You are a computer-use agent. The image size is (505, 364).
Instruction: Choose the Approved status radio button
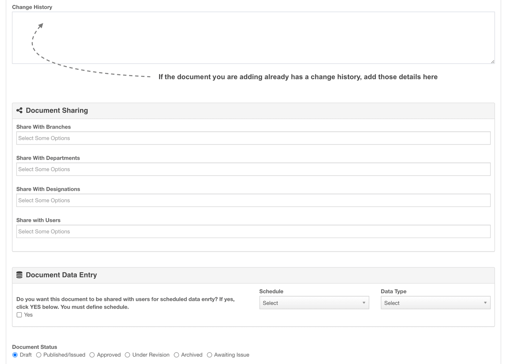(x=92, y=355)
